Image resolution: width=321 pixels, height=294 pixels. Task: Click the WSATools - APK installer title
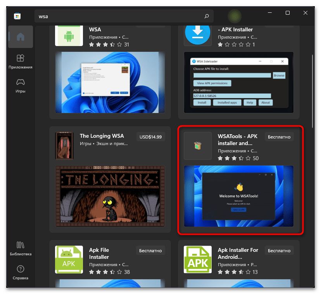[238, 140]
